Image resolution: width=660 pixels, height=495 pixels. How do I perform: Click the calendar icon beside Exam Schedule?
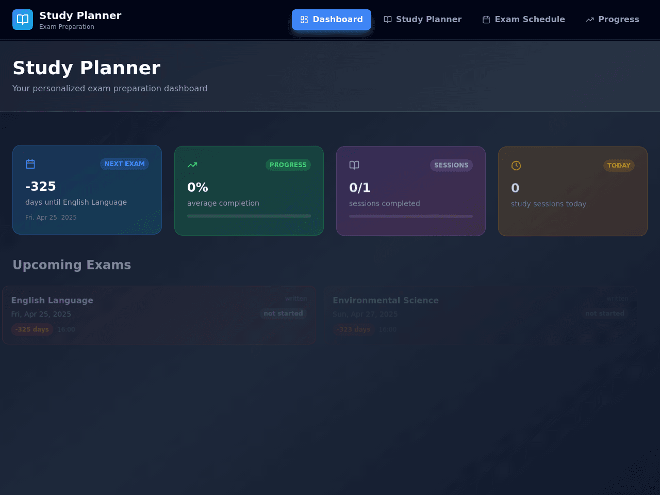click(486, 20)
